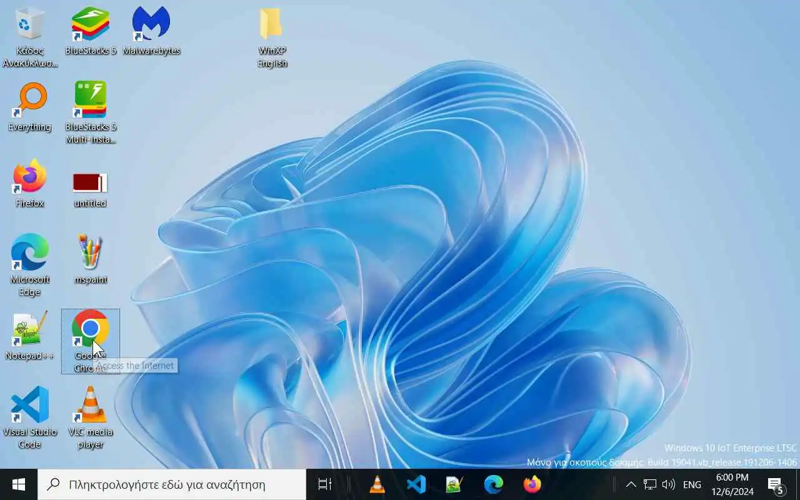Image resolution: width=800 pixels, height=500 pixels.
Task: Select the untitled file icon
Action: [x=91, y=190]
